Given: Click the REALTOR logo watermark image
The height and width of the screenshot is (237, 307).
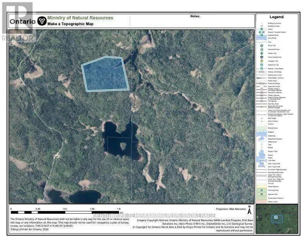Looking at the screenshot, I should click(19, 22).
